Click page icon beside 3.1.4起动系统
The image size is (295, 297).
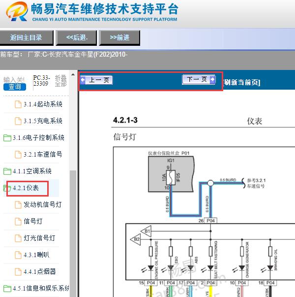coord(18,104)
